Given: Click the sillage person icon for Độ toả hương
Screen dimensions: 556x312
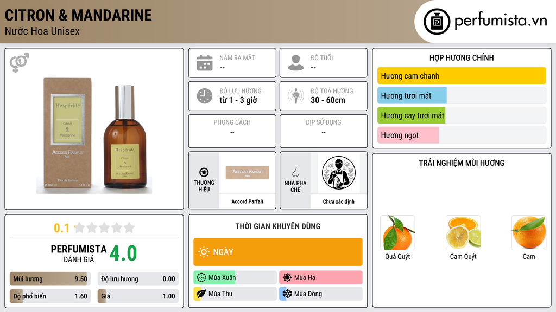Looking at the screenshot, I should coord(296,96).
